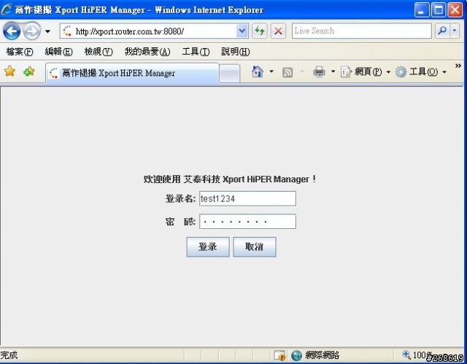Image resolution: width=467 pixels, height=364 pixels.
Task: Click the magnifier search button
Action: (442, 31)
